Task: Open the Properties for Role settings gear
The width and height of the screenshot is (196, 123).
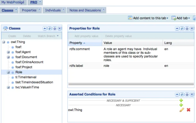Action: tap(187, 28)
